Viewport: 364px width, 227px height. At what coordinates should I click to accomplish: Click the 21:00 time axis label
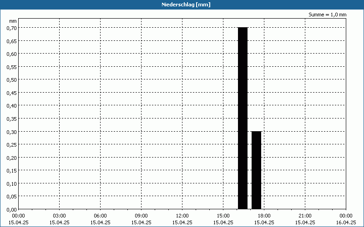click(x=305, y=216)
